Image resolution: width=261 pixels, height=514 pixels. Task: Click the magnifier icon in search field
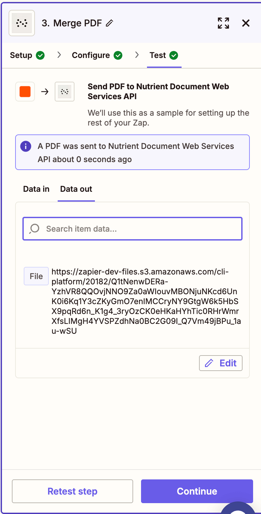click(34, 229)
